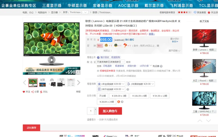Show next product thumbnails with right arrow
This screenshot has height=137, width=218.
pos(79,83)
